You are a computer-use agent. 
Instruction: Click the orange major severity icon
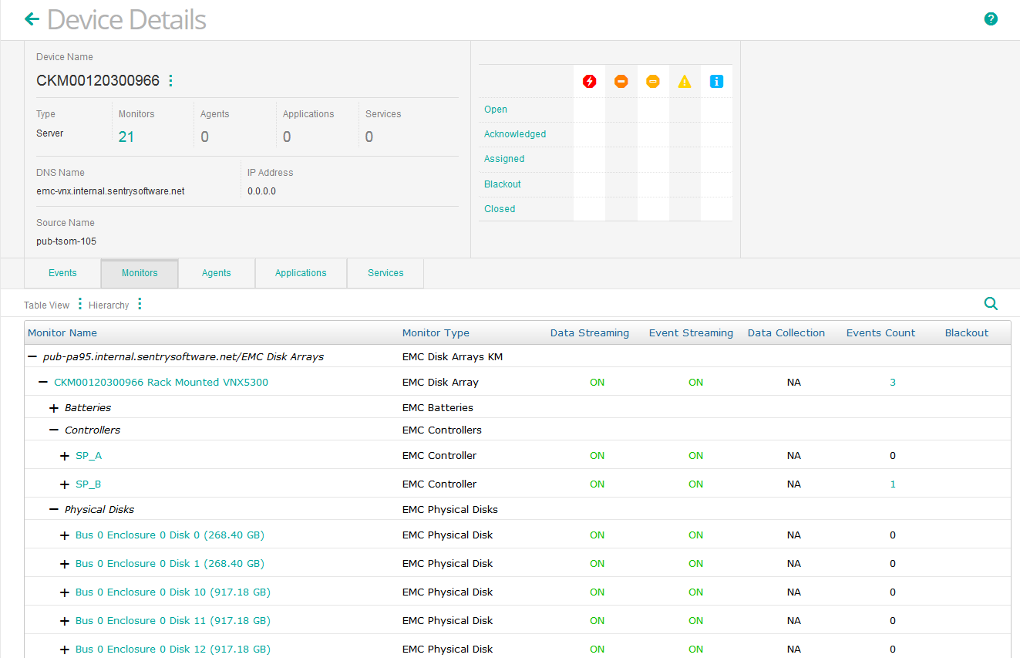[621, 81]
